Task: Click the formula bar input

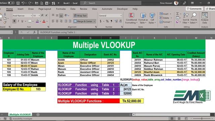Action: (x=126, y=32)
